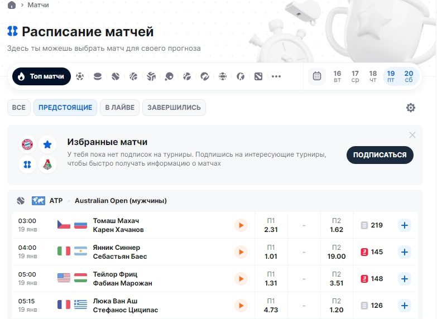Open Томаш Махач vs Карен Хачанов match

click(x=118, y=225)
